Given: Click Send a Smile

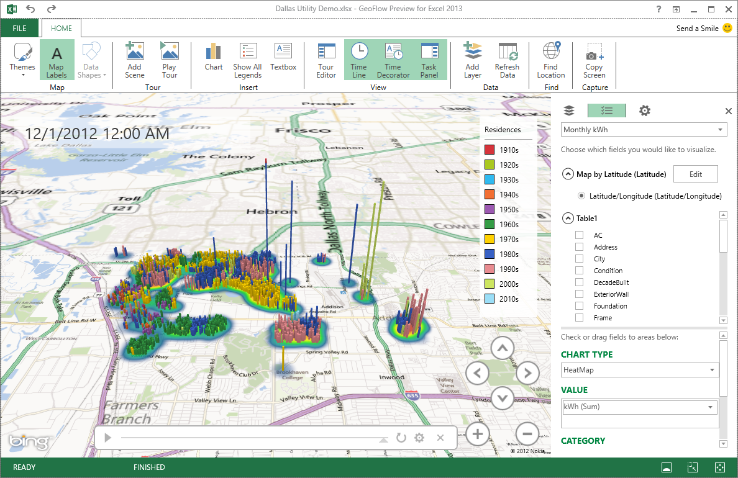Looking at the screenshot, I should pos(699,28).
